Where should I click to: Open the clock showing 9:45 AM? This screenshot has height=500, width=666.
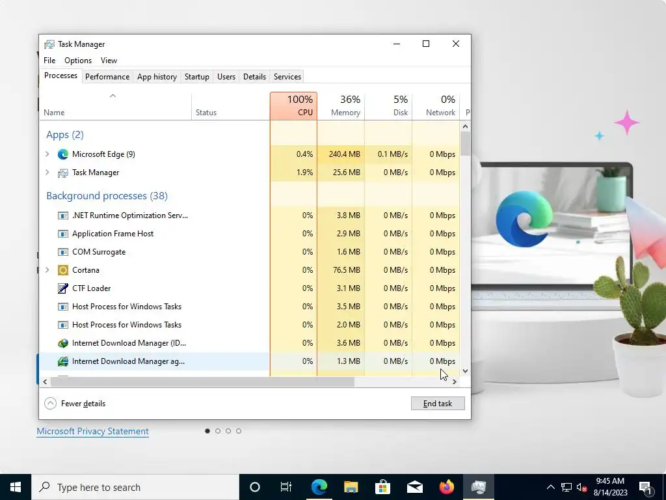click(610, 487)
